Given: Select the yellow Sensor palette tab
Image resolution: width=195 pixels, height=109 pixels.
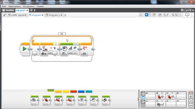Looking at the screenshot, I should 66,91.
